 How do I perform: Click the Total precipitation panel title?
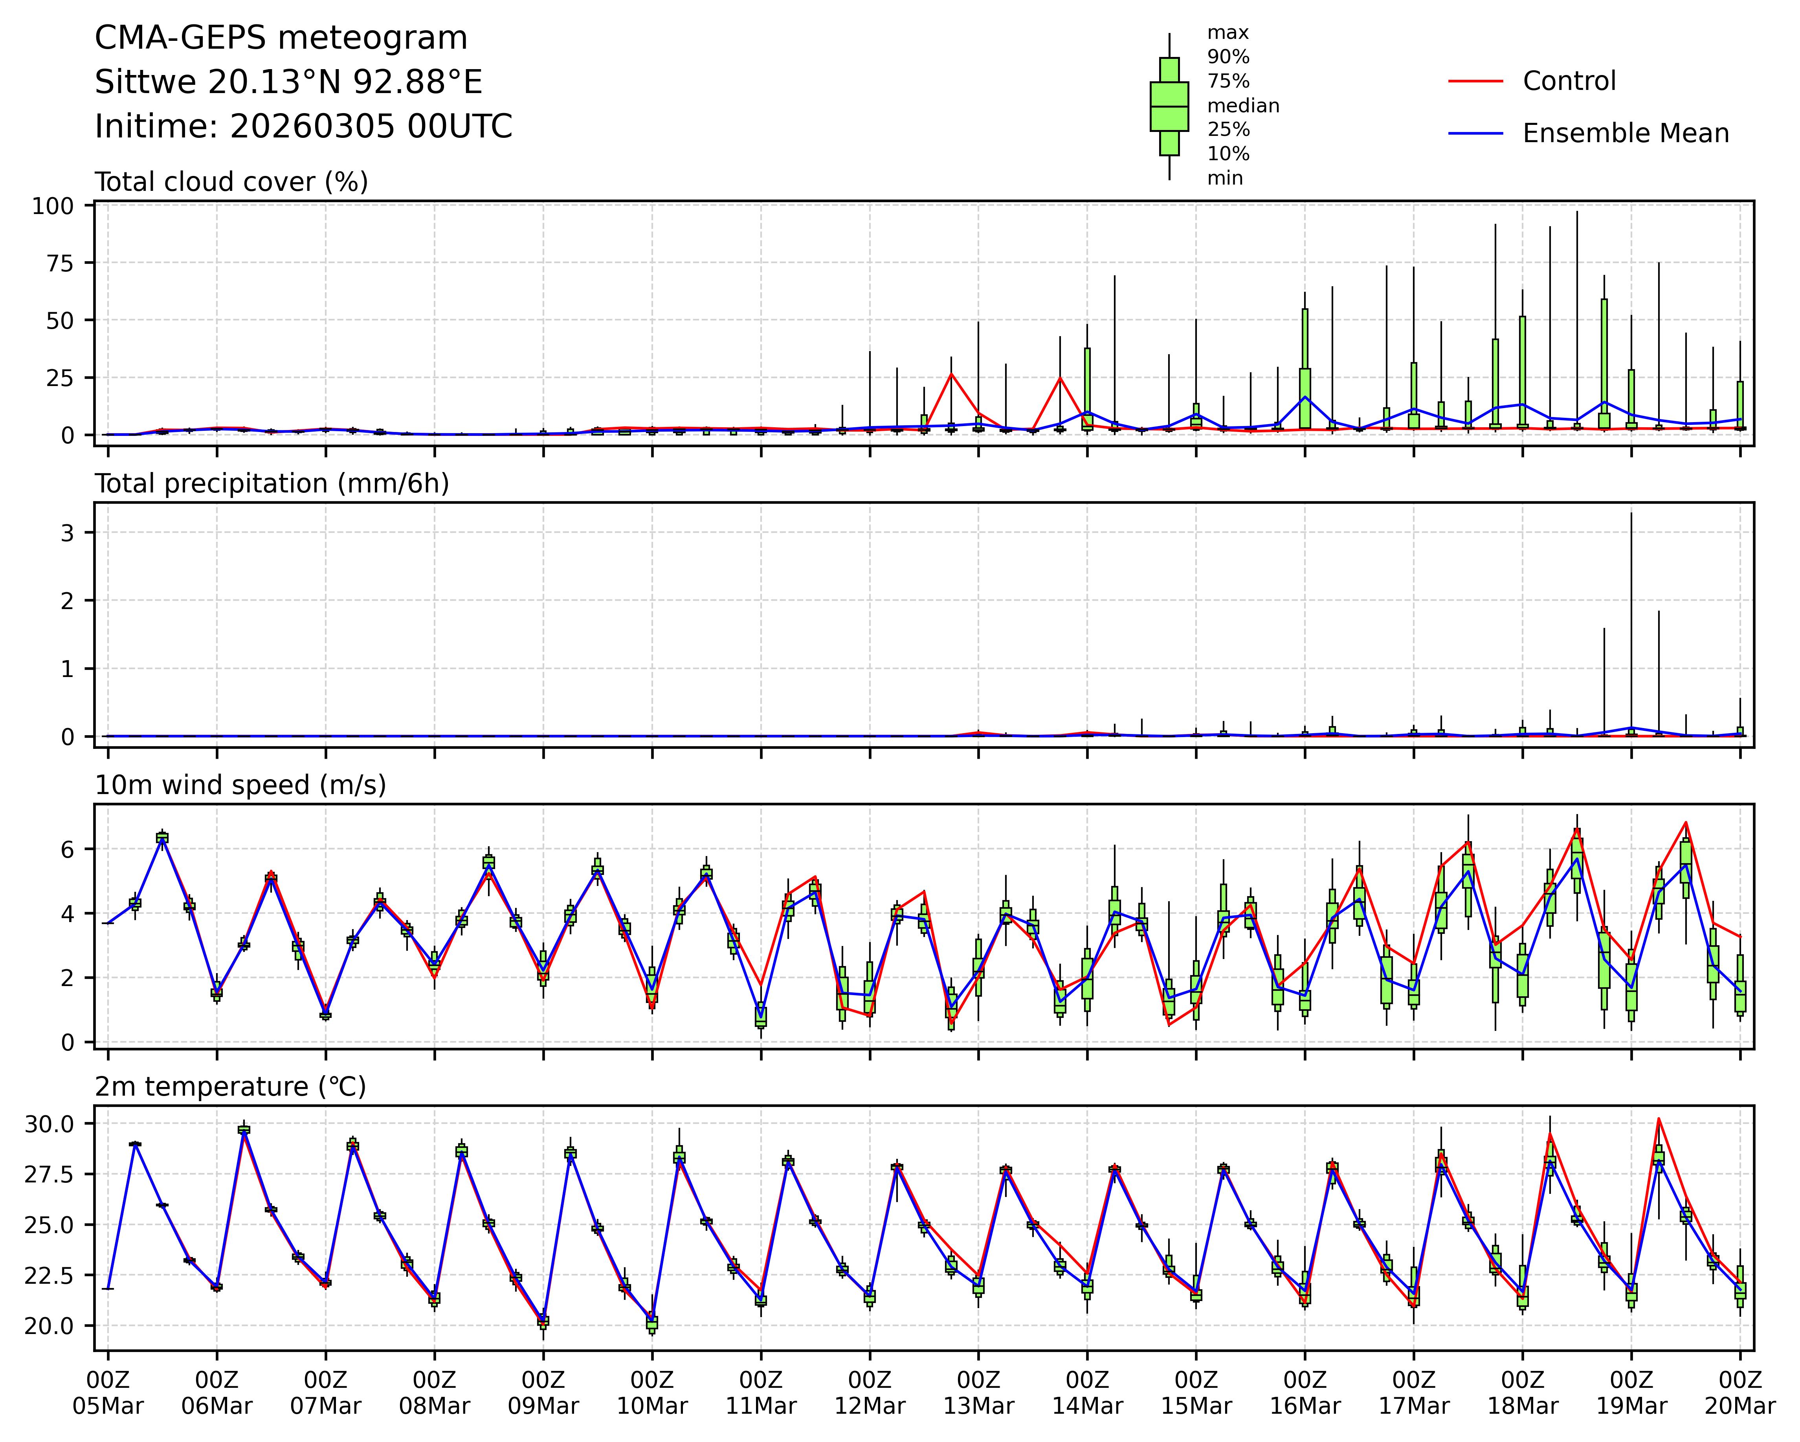point(272,484)
